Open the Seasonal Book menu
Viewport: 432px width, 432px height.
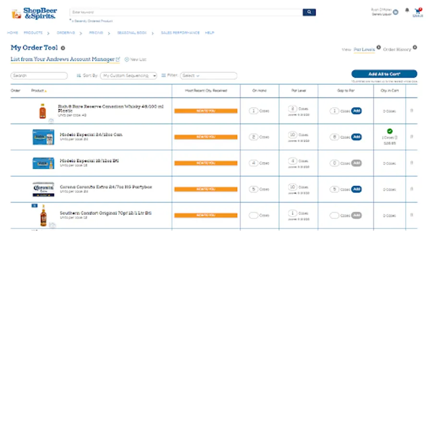pyautogui.click(x=132, y=33)
